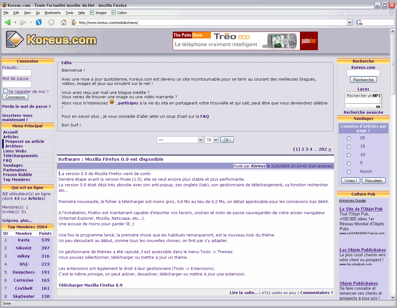Expand the URL bar history dropdown
Image resolution: width=397 pixels, height=308 pixels.
click(x=350, y=22)
